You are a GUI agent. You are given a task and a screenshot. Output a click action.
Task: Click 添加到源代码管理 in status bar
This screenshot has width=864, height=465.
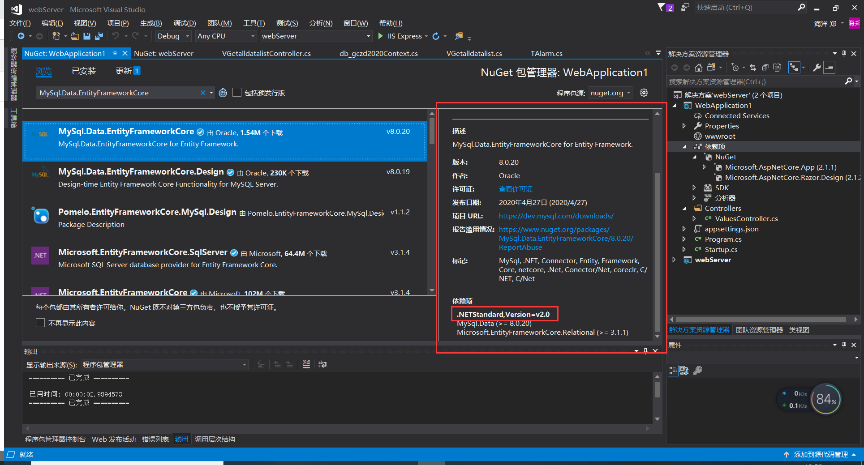tap(821, 454)
